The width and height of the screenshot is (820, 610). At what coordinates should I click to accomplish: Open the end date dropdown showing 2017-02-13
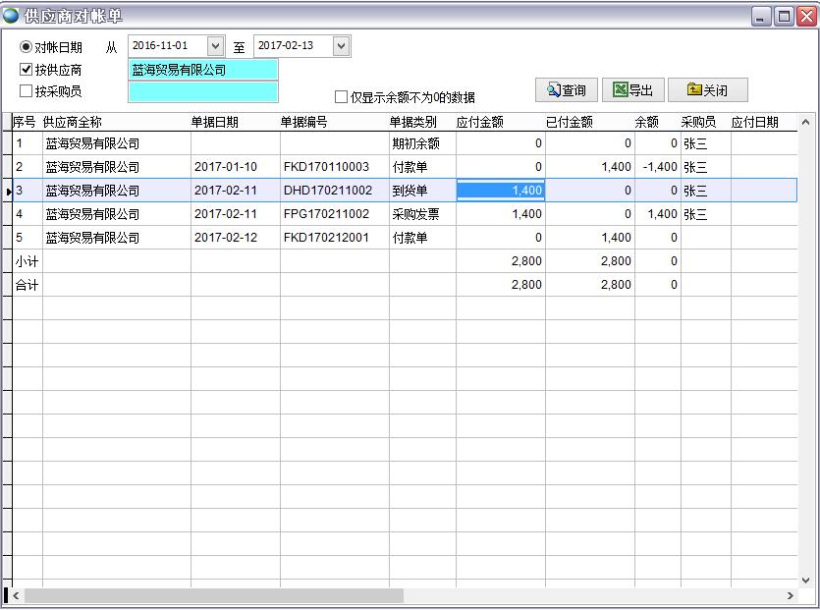pyautogui.click(x=338, y=45)
